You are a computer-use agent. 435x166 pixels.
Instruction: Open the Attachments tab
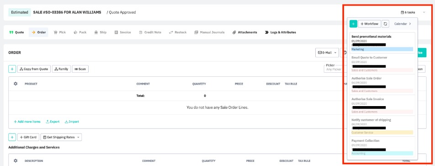coord(245,32)
